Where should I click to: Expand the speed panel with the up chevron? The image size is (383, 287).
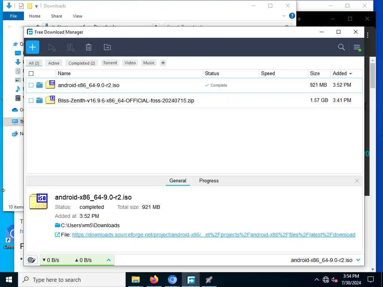109,260
